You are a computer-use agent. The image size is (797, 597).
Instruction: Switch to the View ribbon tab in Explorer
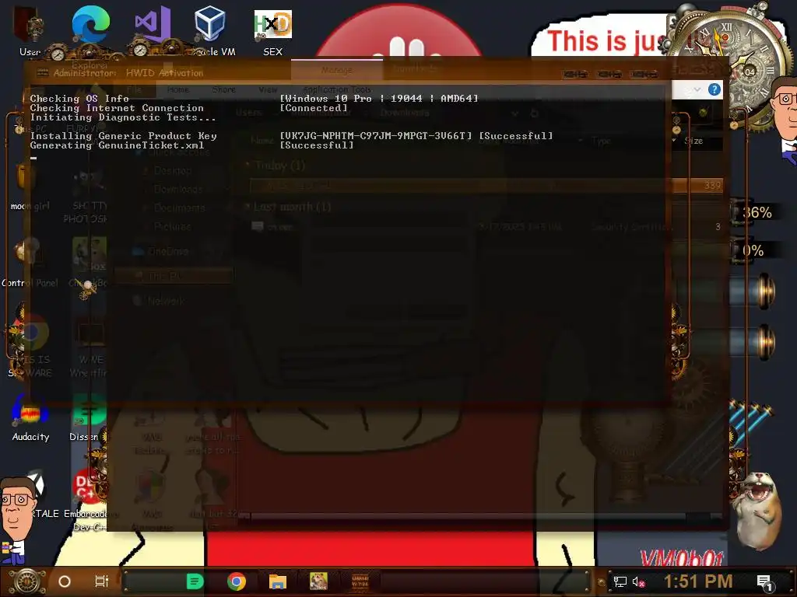point(268,89)
